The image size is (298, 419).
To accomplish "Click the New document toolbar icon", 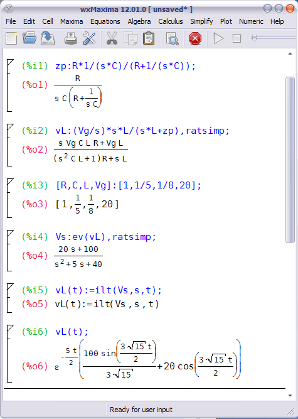I will tap(11, 38).
